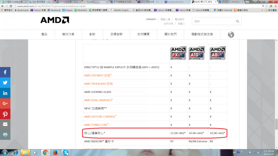Share page via Google+ sidebar icon
This screenshot has width=278, height=156.
5,103
